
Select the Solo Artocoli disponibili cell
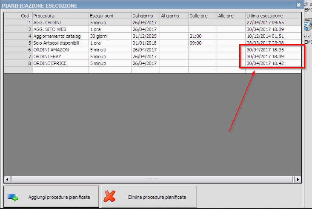[x=60, y=43]
